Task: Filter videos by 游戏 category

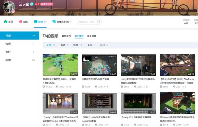Action: (x=63, y=45)
